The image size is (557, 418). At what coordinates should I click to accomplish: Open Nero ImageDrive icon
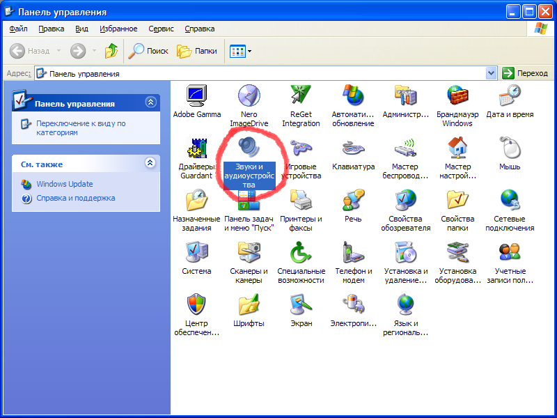(249, 95)
